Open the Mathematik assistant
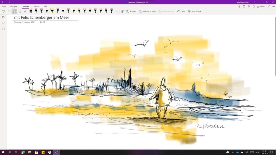The height and width of the screenshot is (155, 276). pos(194,11)
